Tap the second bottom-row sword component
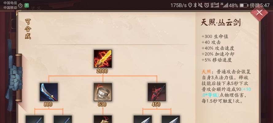Image resolution: width=273 pixels, height=123 pixels. (x=63, y=119)
